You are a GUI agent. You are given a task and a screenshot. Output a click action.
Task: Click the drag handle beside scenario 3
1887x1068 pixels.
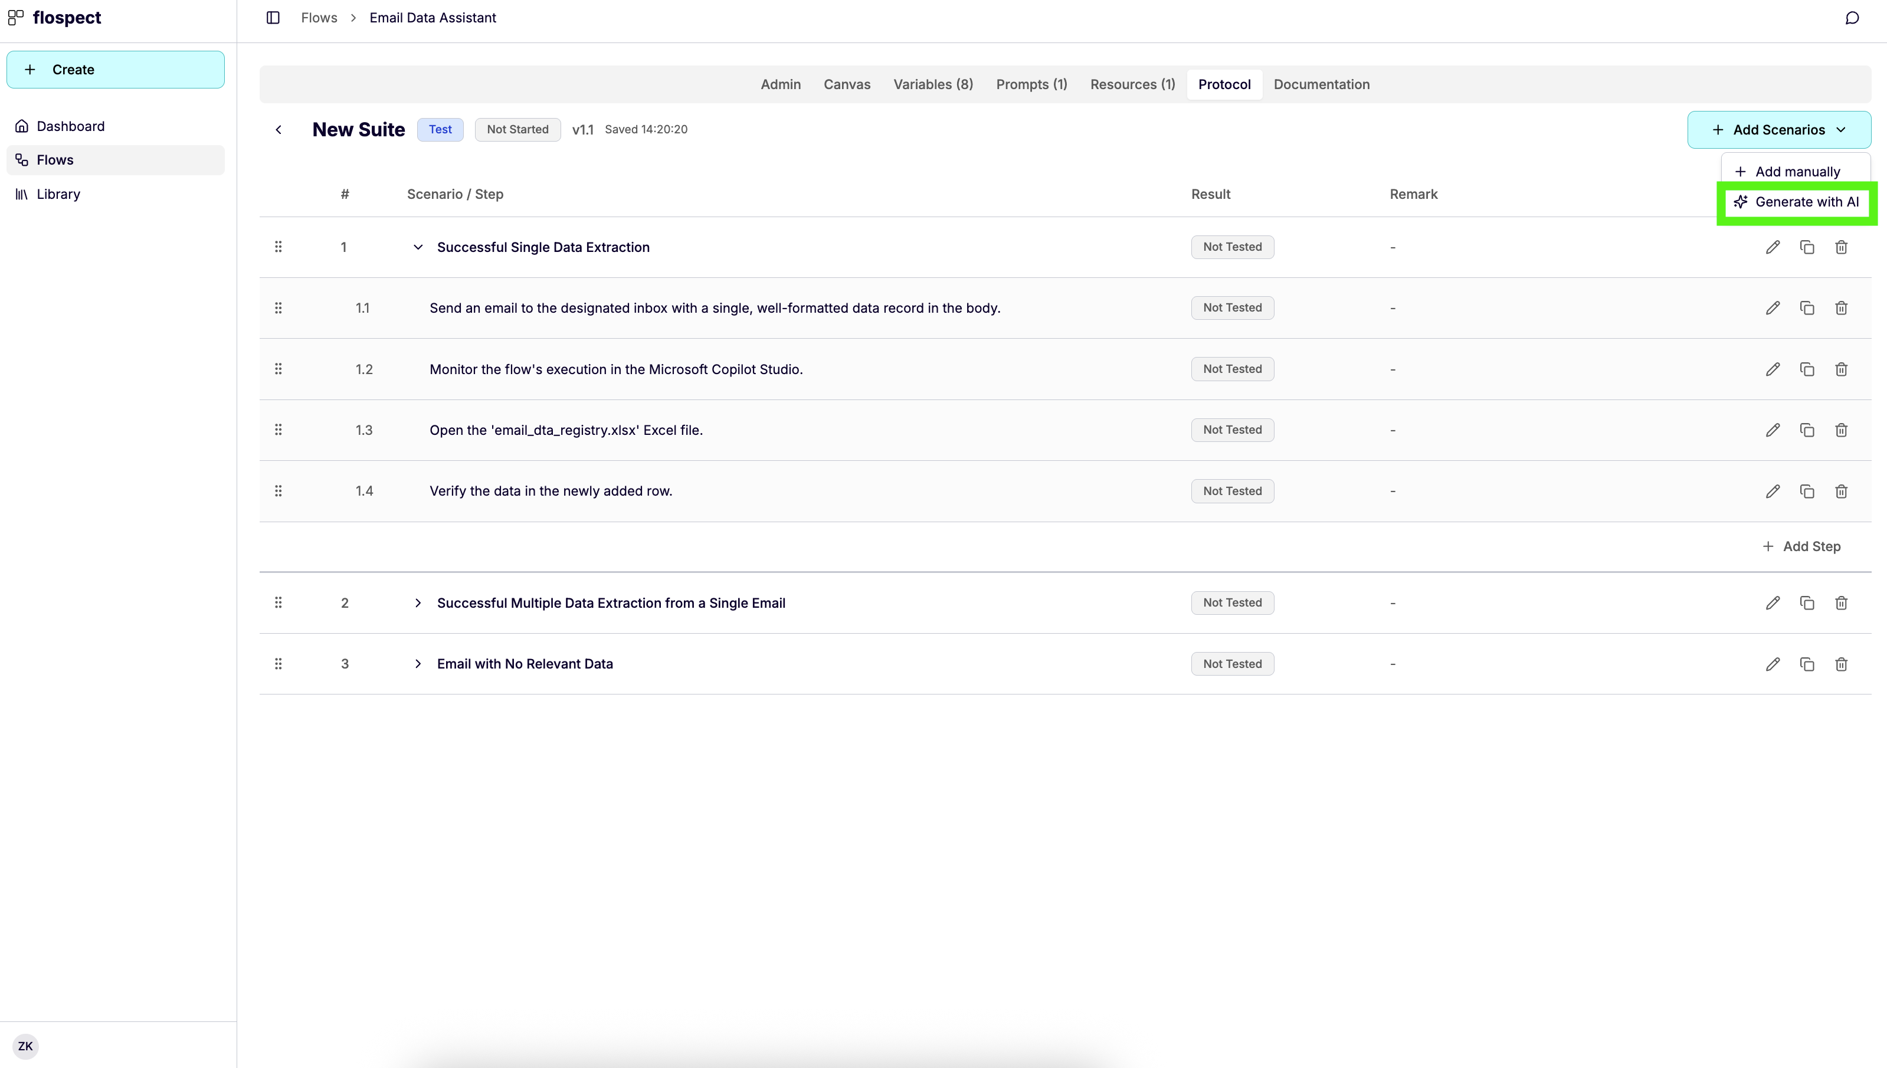point(278,663)
